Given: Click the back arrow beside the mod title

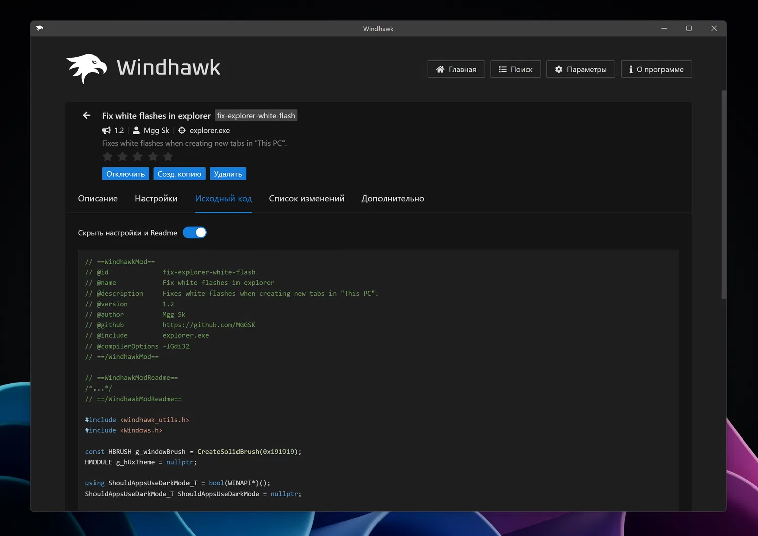Looking at the screenshot, I should point(87,116).
